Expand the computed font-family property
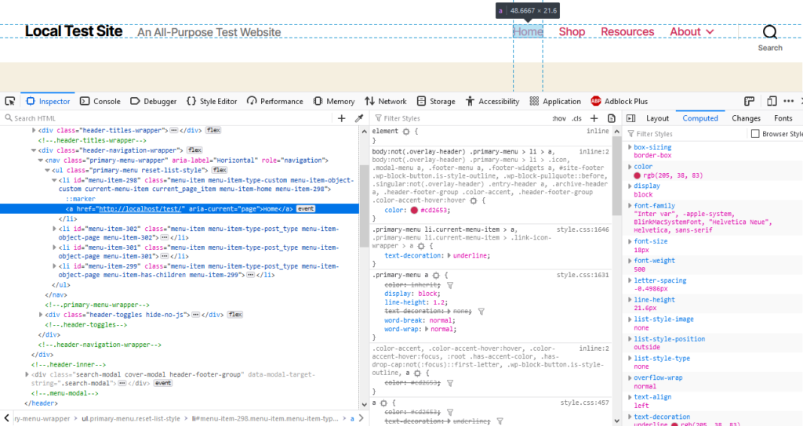 point(630,206)
